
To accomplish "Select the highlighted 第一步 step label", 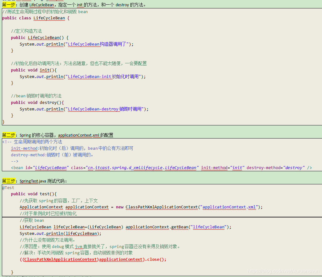I will click(8, 4).
